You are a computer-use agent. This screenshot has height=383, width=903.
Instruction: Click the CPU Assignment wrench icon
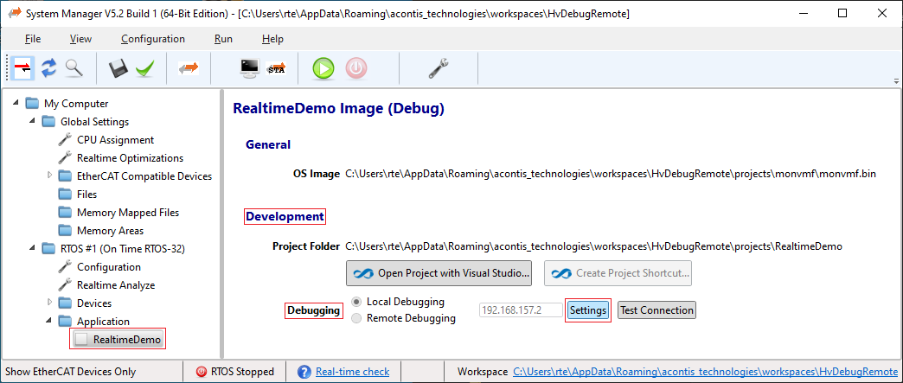click(66, 140)
